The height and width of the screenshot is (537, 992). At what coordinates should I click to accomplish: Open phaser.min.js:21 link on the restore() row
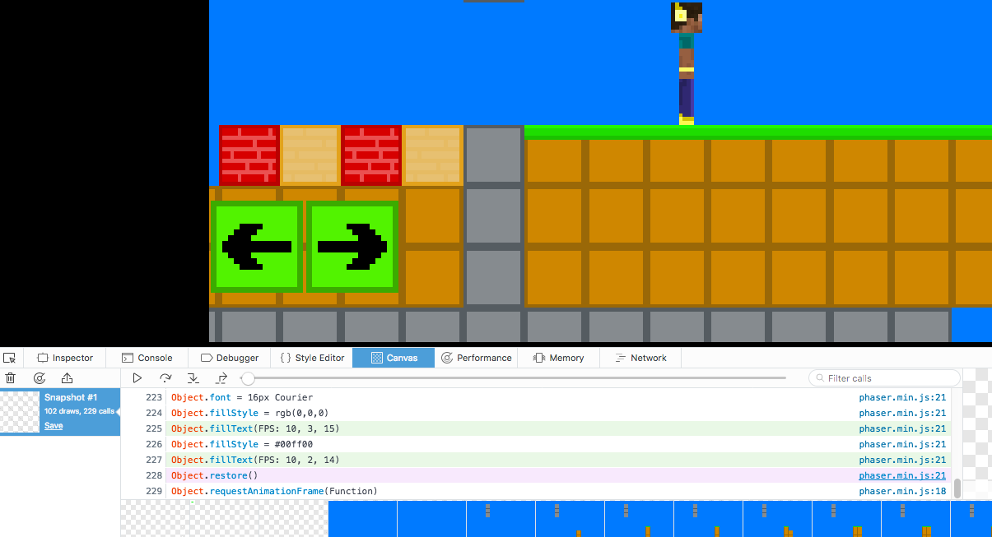(902, 475)
